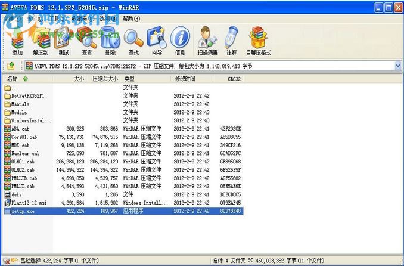Viewport: 404px width, 266px height.
Task: Click the CRC value 43F202CE
Action: coord(231,129)
